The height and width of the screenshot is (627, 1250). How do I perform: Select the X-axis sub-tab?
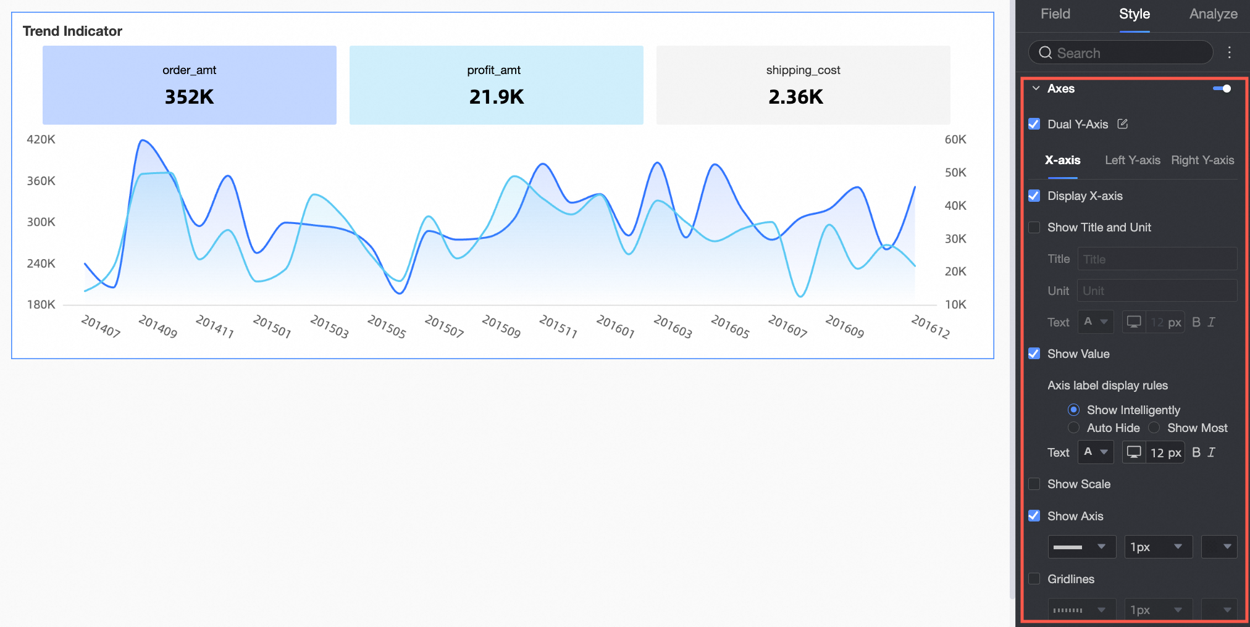(x=1063, y=160)
